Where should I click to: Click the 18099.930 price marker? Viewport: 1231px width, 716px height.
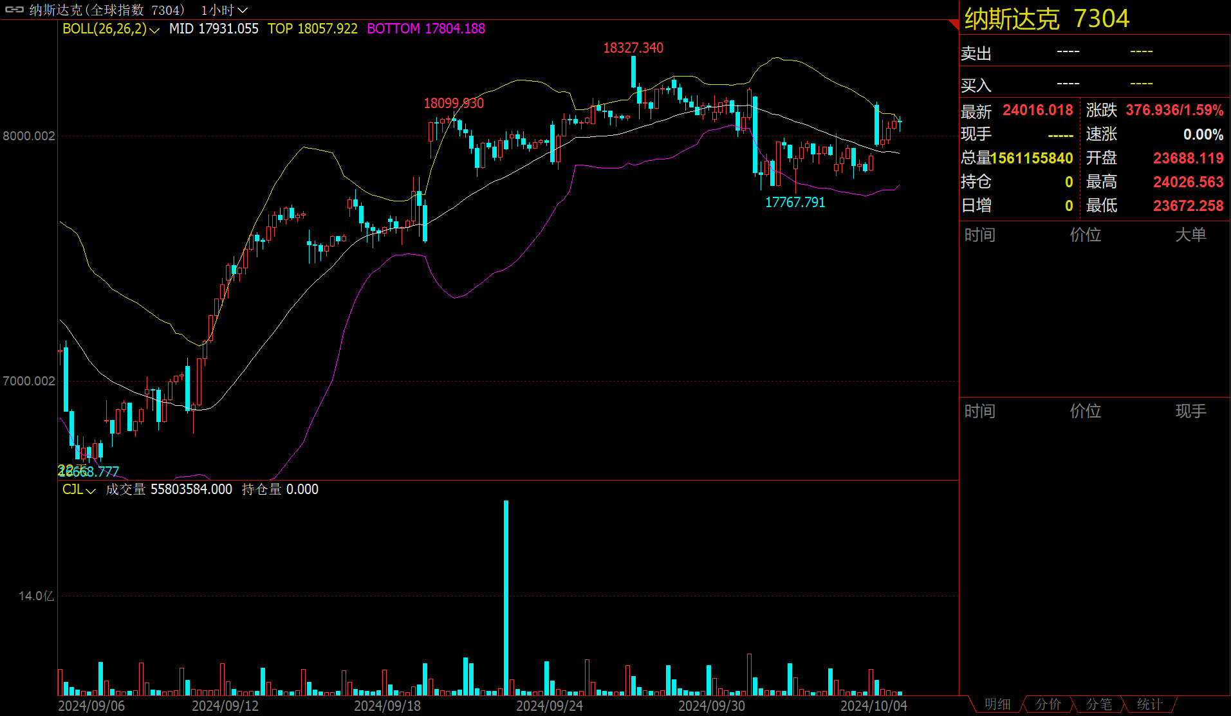point(453,104)
